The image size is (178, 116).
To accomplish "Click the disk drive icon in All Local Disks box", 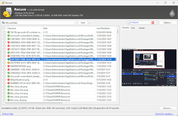I will click(x=3, y=22).
